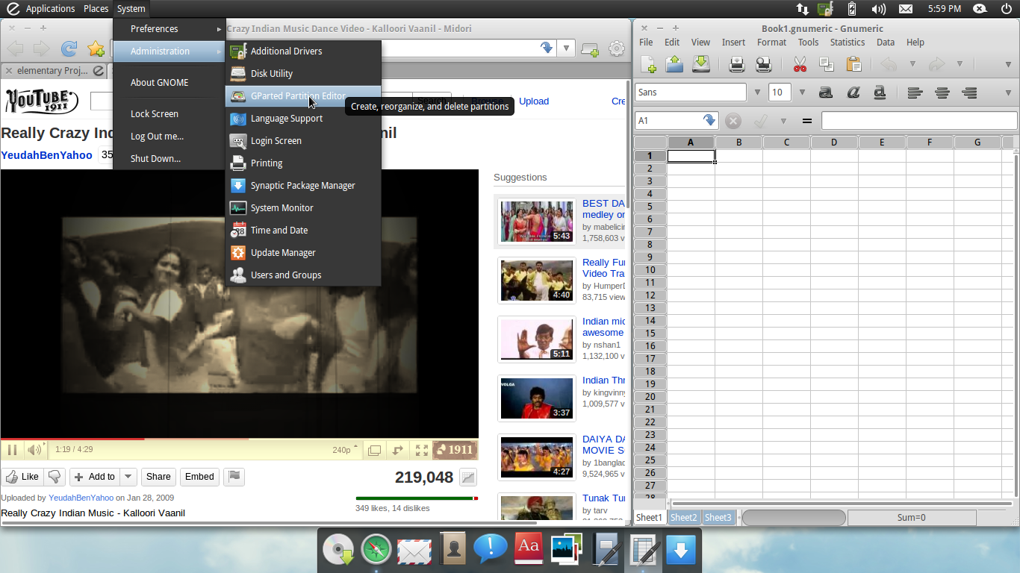Click the Paste clipboard icon in Gnumeric
The height and width of the screenshot is (573, 1020).
point(853,64)
